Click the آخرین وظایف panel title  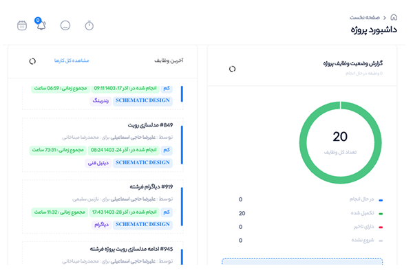(x=169, y=60)
